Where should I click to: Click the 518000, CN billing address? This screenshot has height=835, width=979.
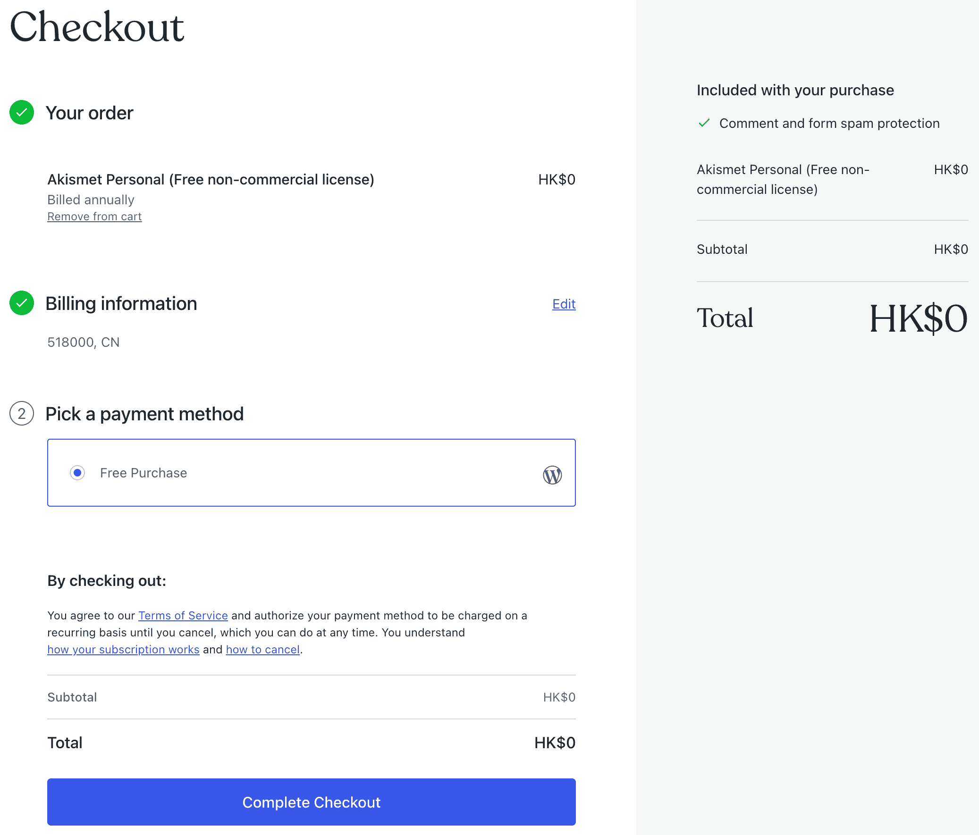(x=84, y=342)
